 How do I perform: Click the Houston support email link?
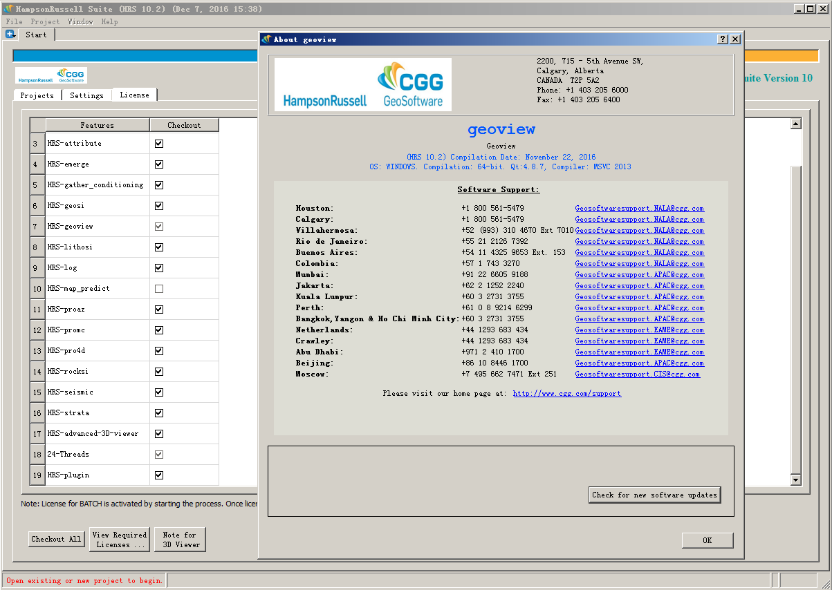[x=640, y=209]
